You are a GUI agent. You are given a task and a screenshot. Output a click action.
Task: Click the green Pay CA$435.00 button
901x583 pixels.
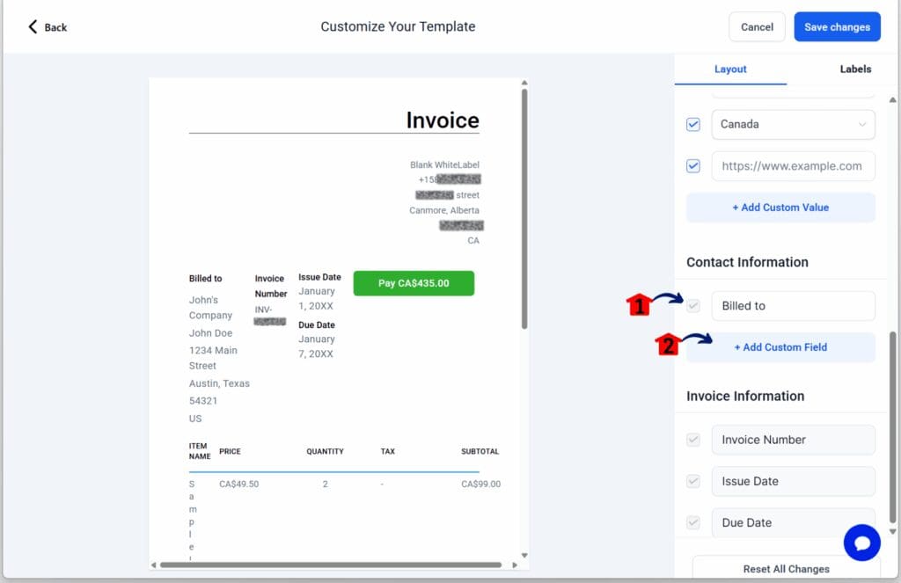[414, 283]
